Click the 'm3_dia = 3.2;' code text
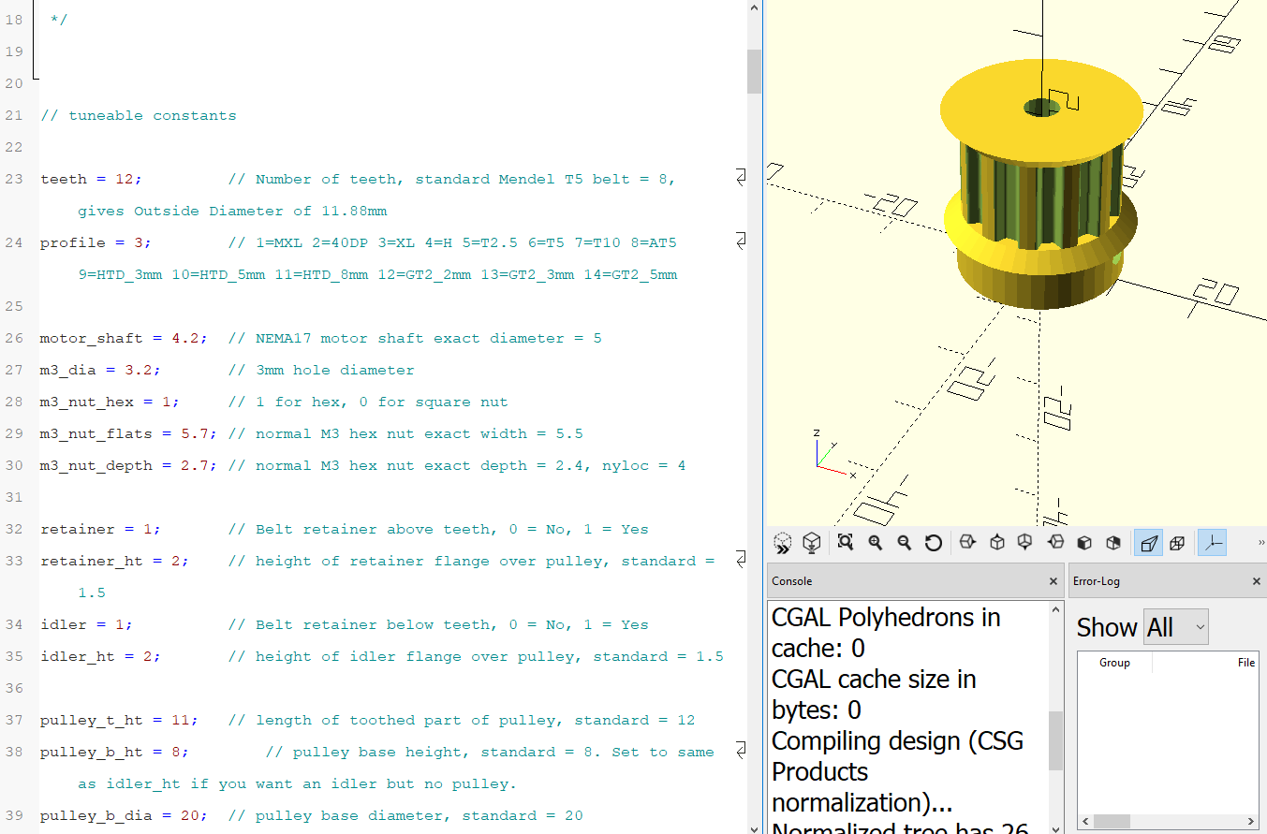 click(100, 370)
